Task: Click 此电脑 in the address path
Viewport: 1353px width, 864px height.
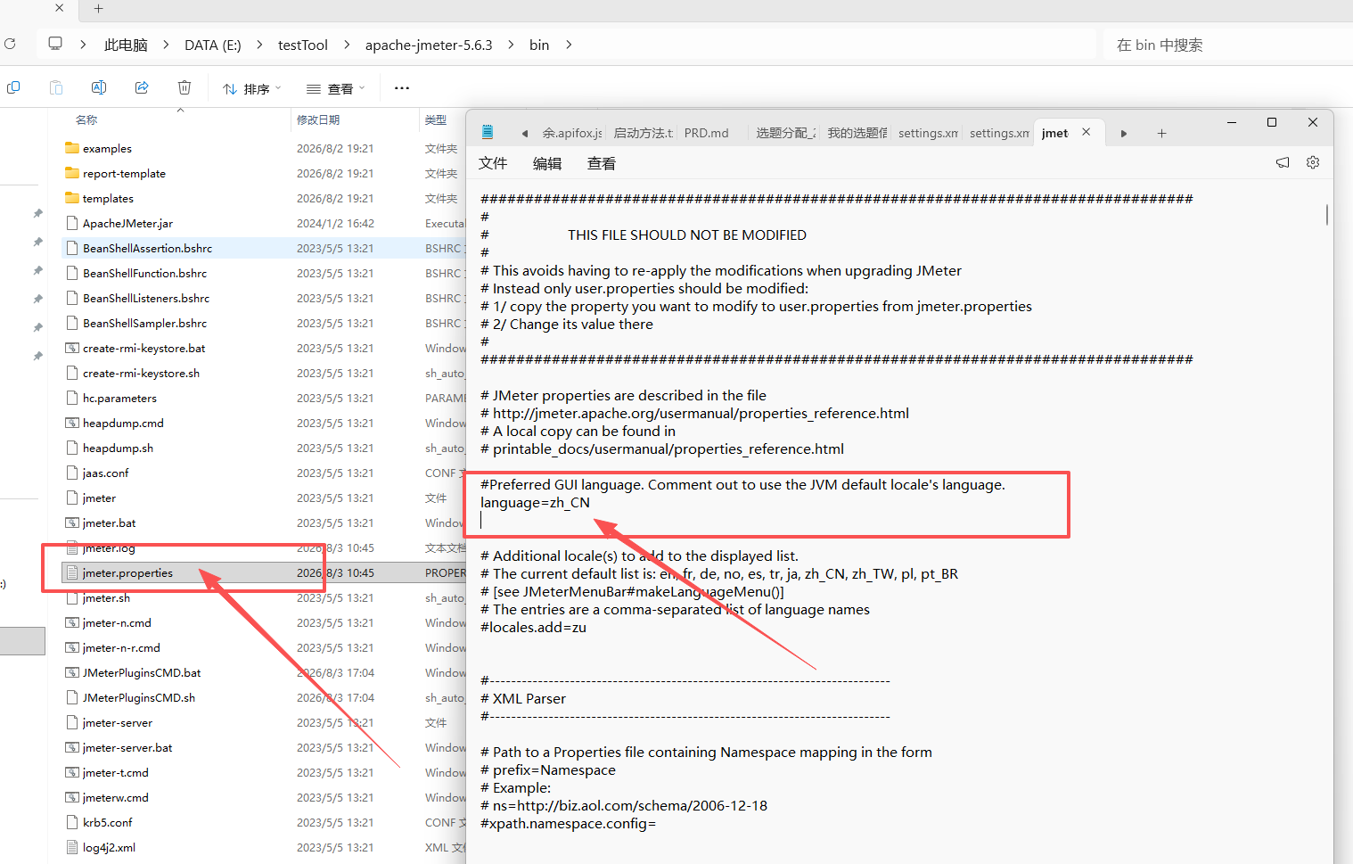Action: (x=126, y=45)
